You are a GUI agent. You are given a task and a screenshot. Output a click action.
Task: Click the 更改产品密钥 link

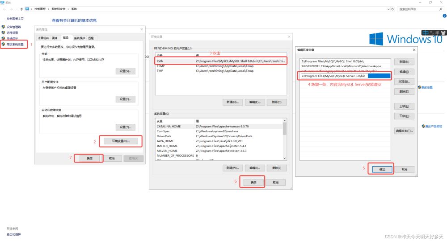click(434, 126)
